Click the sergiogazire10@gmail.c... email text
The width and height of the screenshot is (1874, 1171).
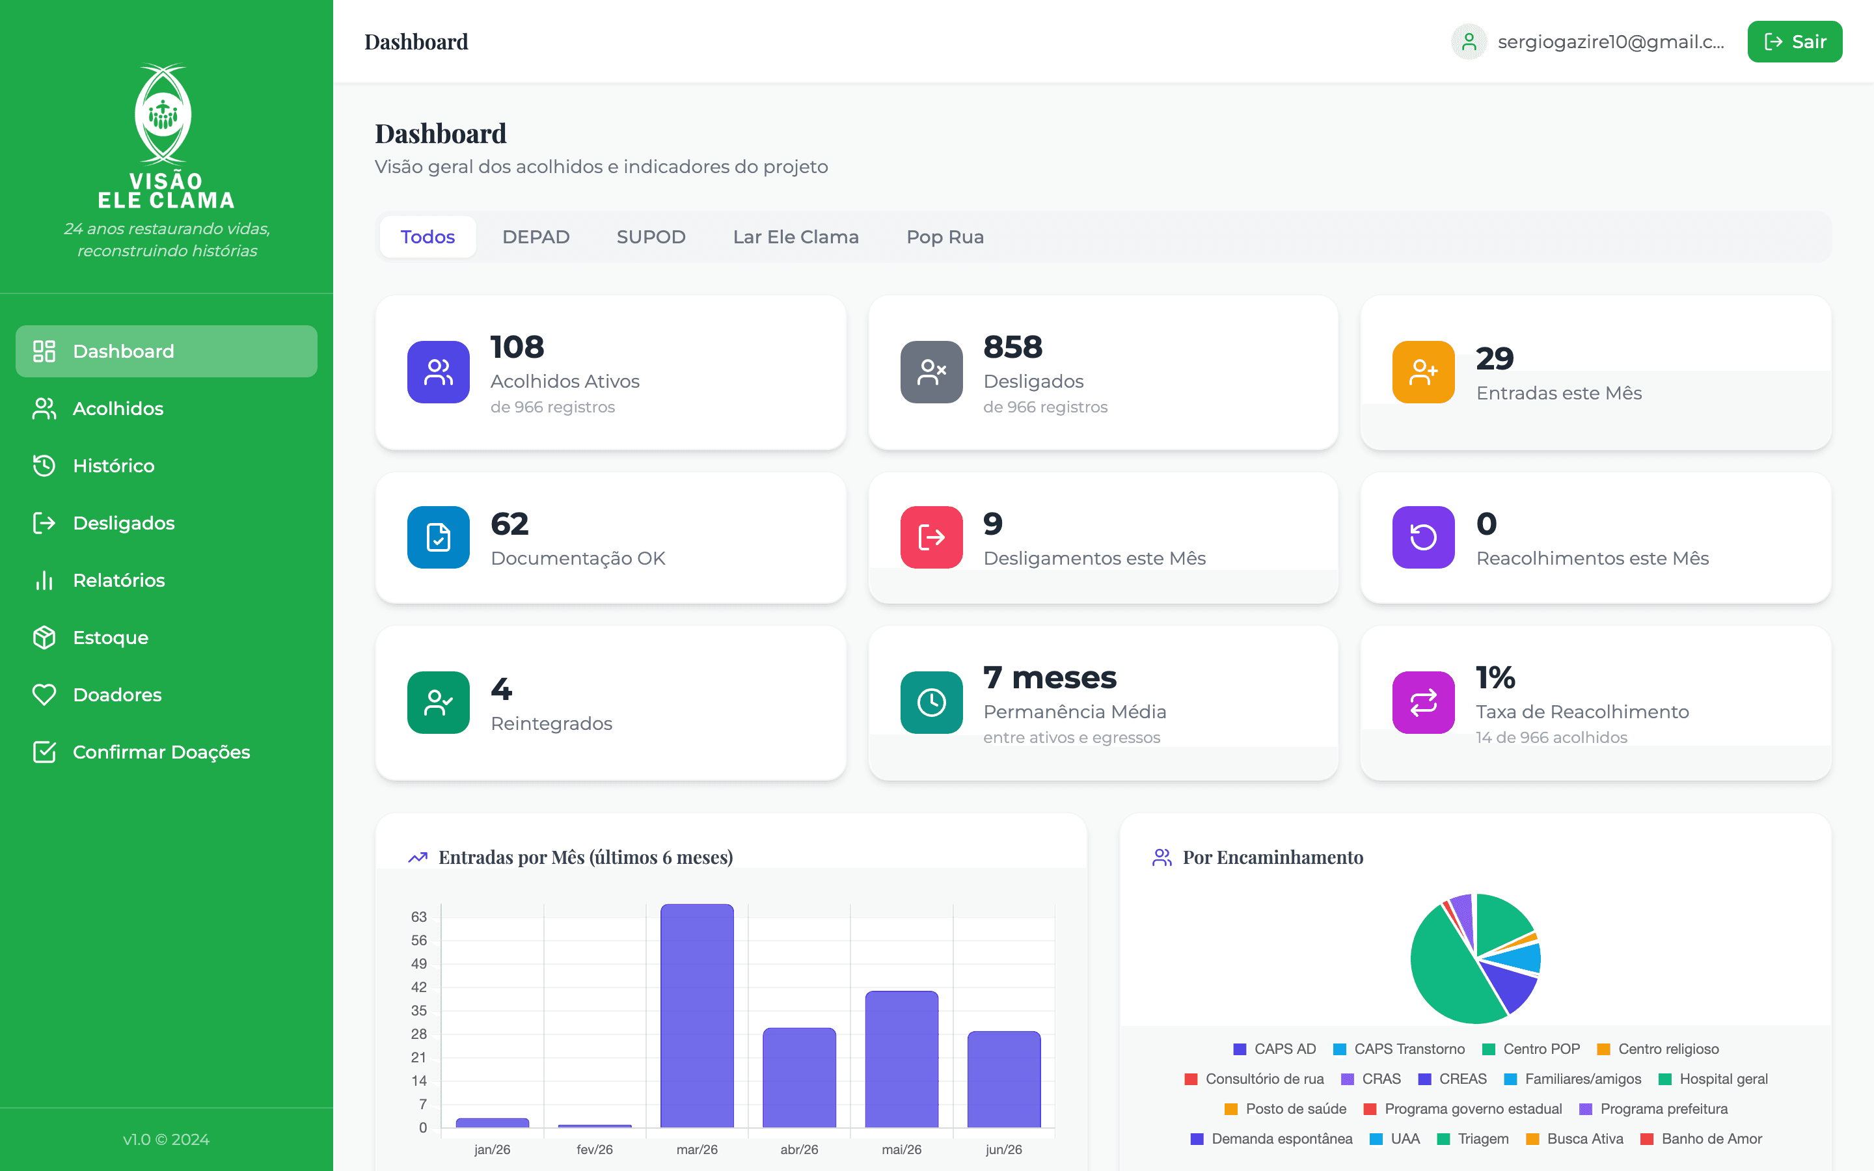pos(1610,42)
